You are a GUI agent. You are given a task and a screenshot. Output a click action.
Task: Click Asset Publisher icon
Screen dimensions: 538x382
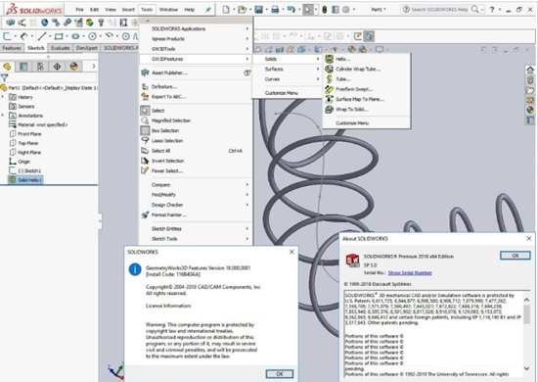pyautogui.click(x=145, y=72)
